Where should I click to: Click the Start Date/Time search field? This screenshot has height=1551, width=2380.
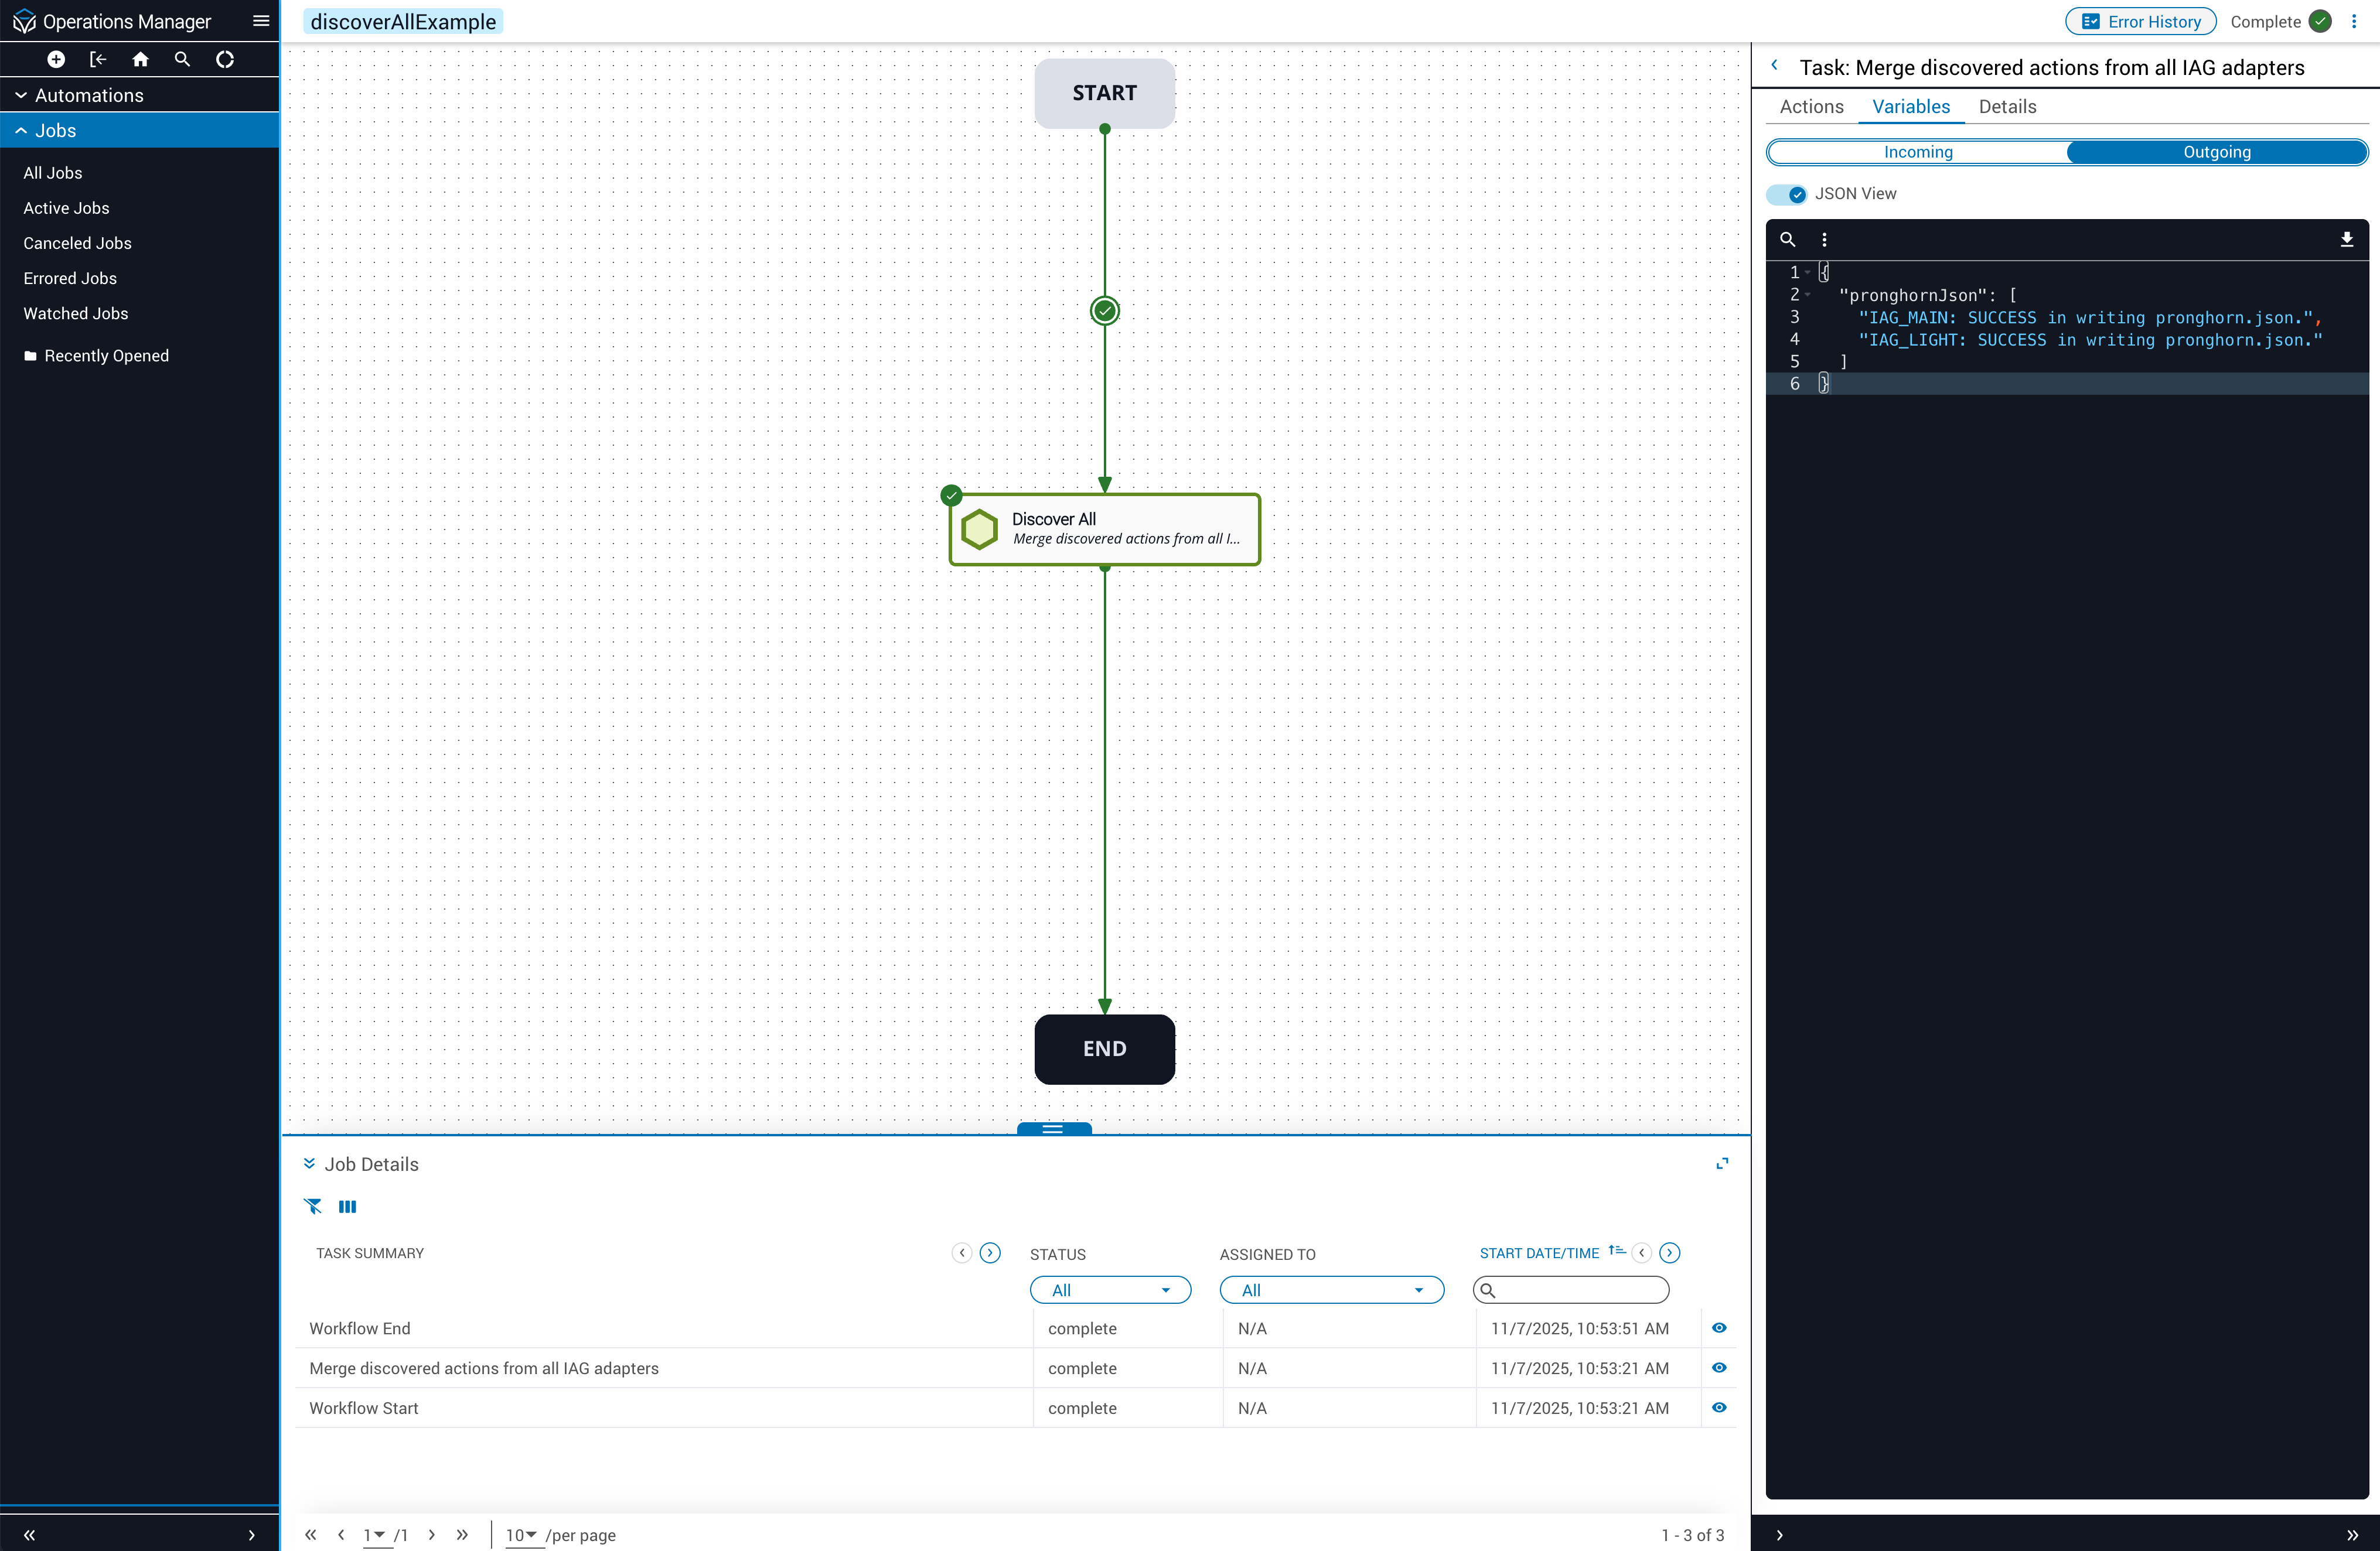pos(1580,1290)
